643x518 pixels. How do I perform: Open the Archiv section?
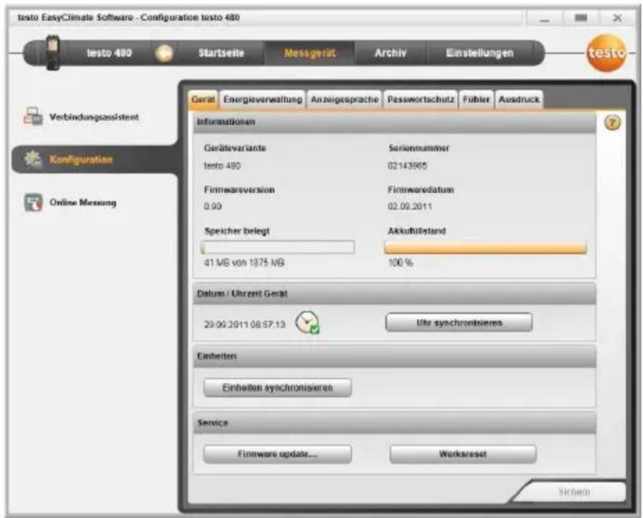pos(391,53)
